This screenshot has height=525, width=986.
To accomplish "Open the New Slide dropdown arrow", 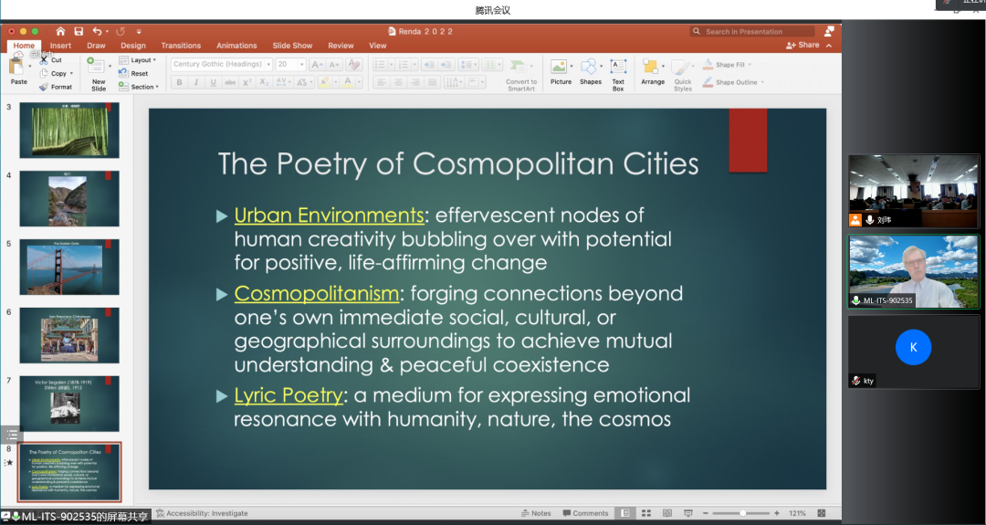I will [110, 66].
